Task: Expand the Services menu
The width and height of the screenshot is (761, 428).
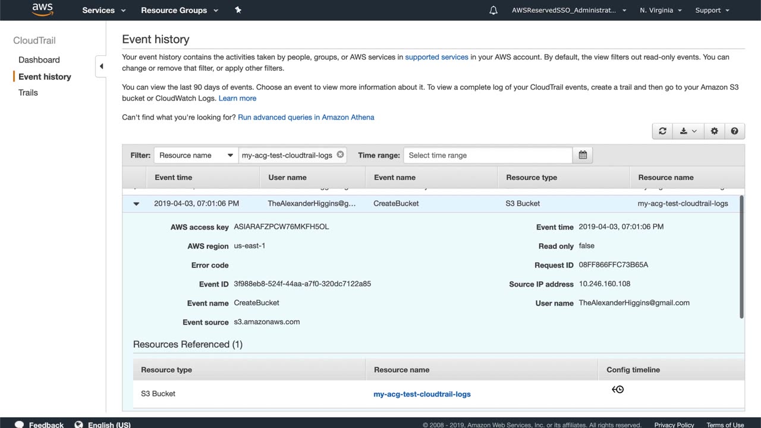Action: point(104,10)
